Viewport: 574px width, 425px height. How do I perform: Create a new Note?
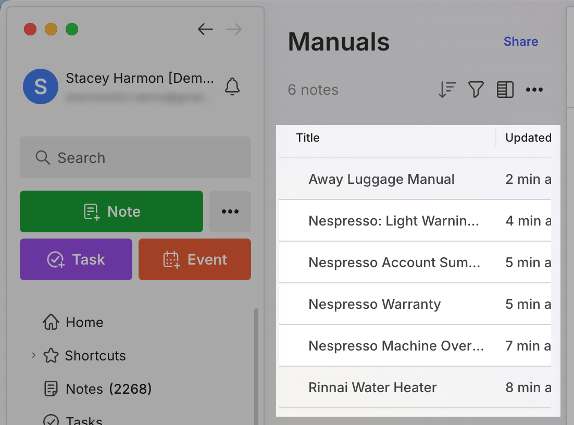tap(111, 211)
